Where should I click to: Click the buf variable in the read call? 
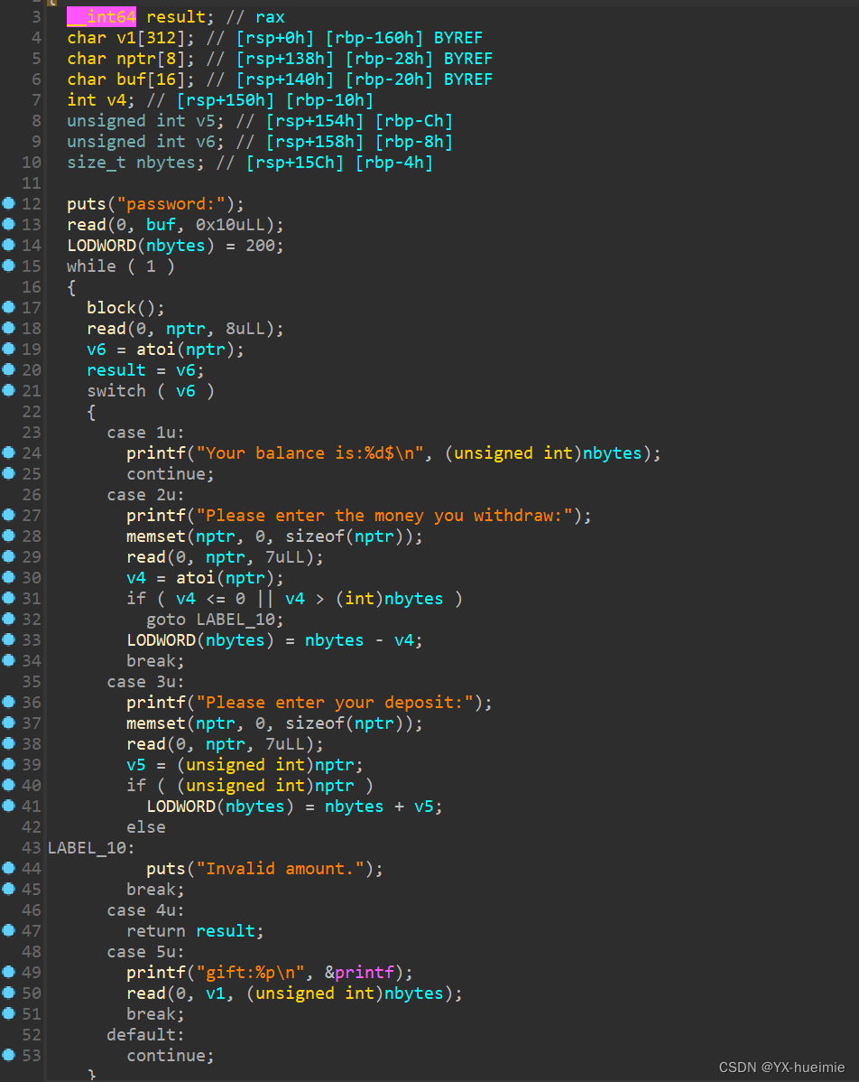(162, 224)
